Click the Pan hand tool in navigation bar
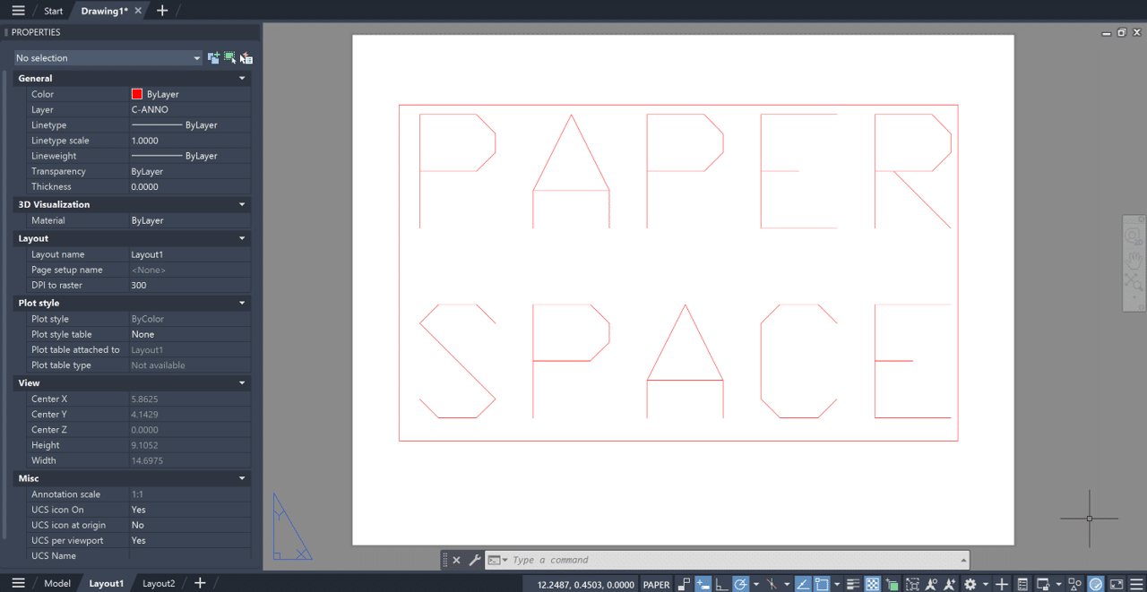1147x592 pixels. coord(1134,259)
